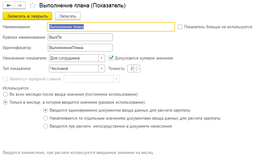Choose 'Вводится единовременно документом' radio option

click(x=46, y=110)
